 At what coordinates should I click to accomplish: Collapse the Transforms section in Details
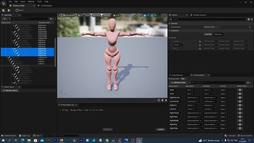169,31
